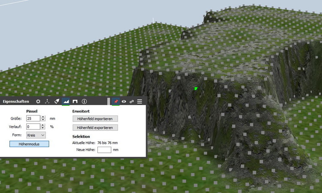The image size is (322, 193).
Task: Click into the Verlauf percentage field
Action: [x=33, y=127]
